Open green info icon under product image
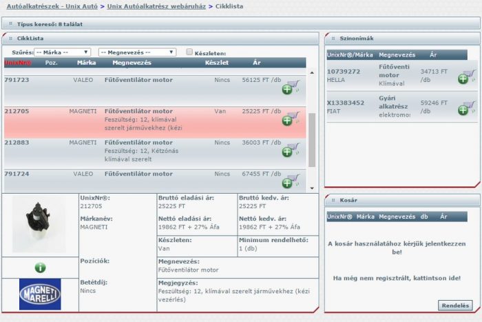The width and height of the screenshot is (482, 322). [x=40, y=268]
